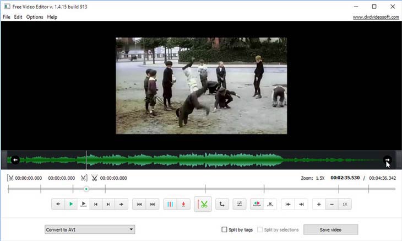Viewport: 402px width, 241px height.
Task: Jump to next tag with fast-forward icon
Action: point(153,204)
